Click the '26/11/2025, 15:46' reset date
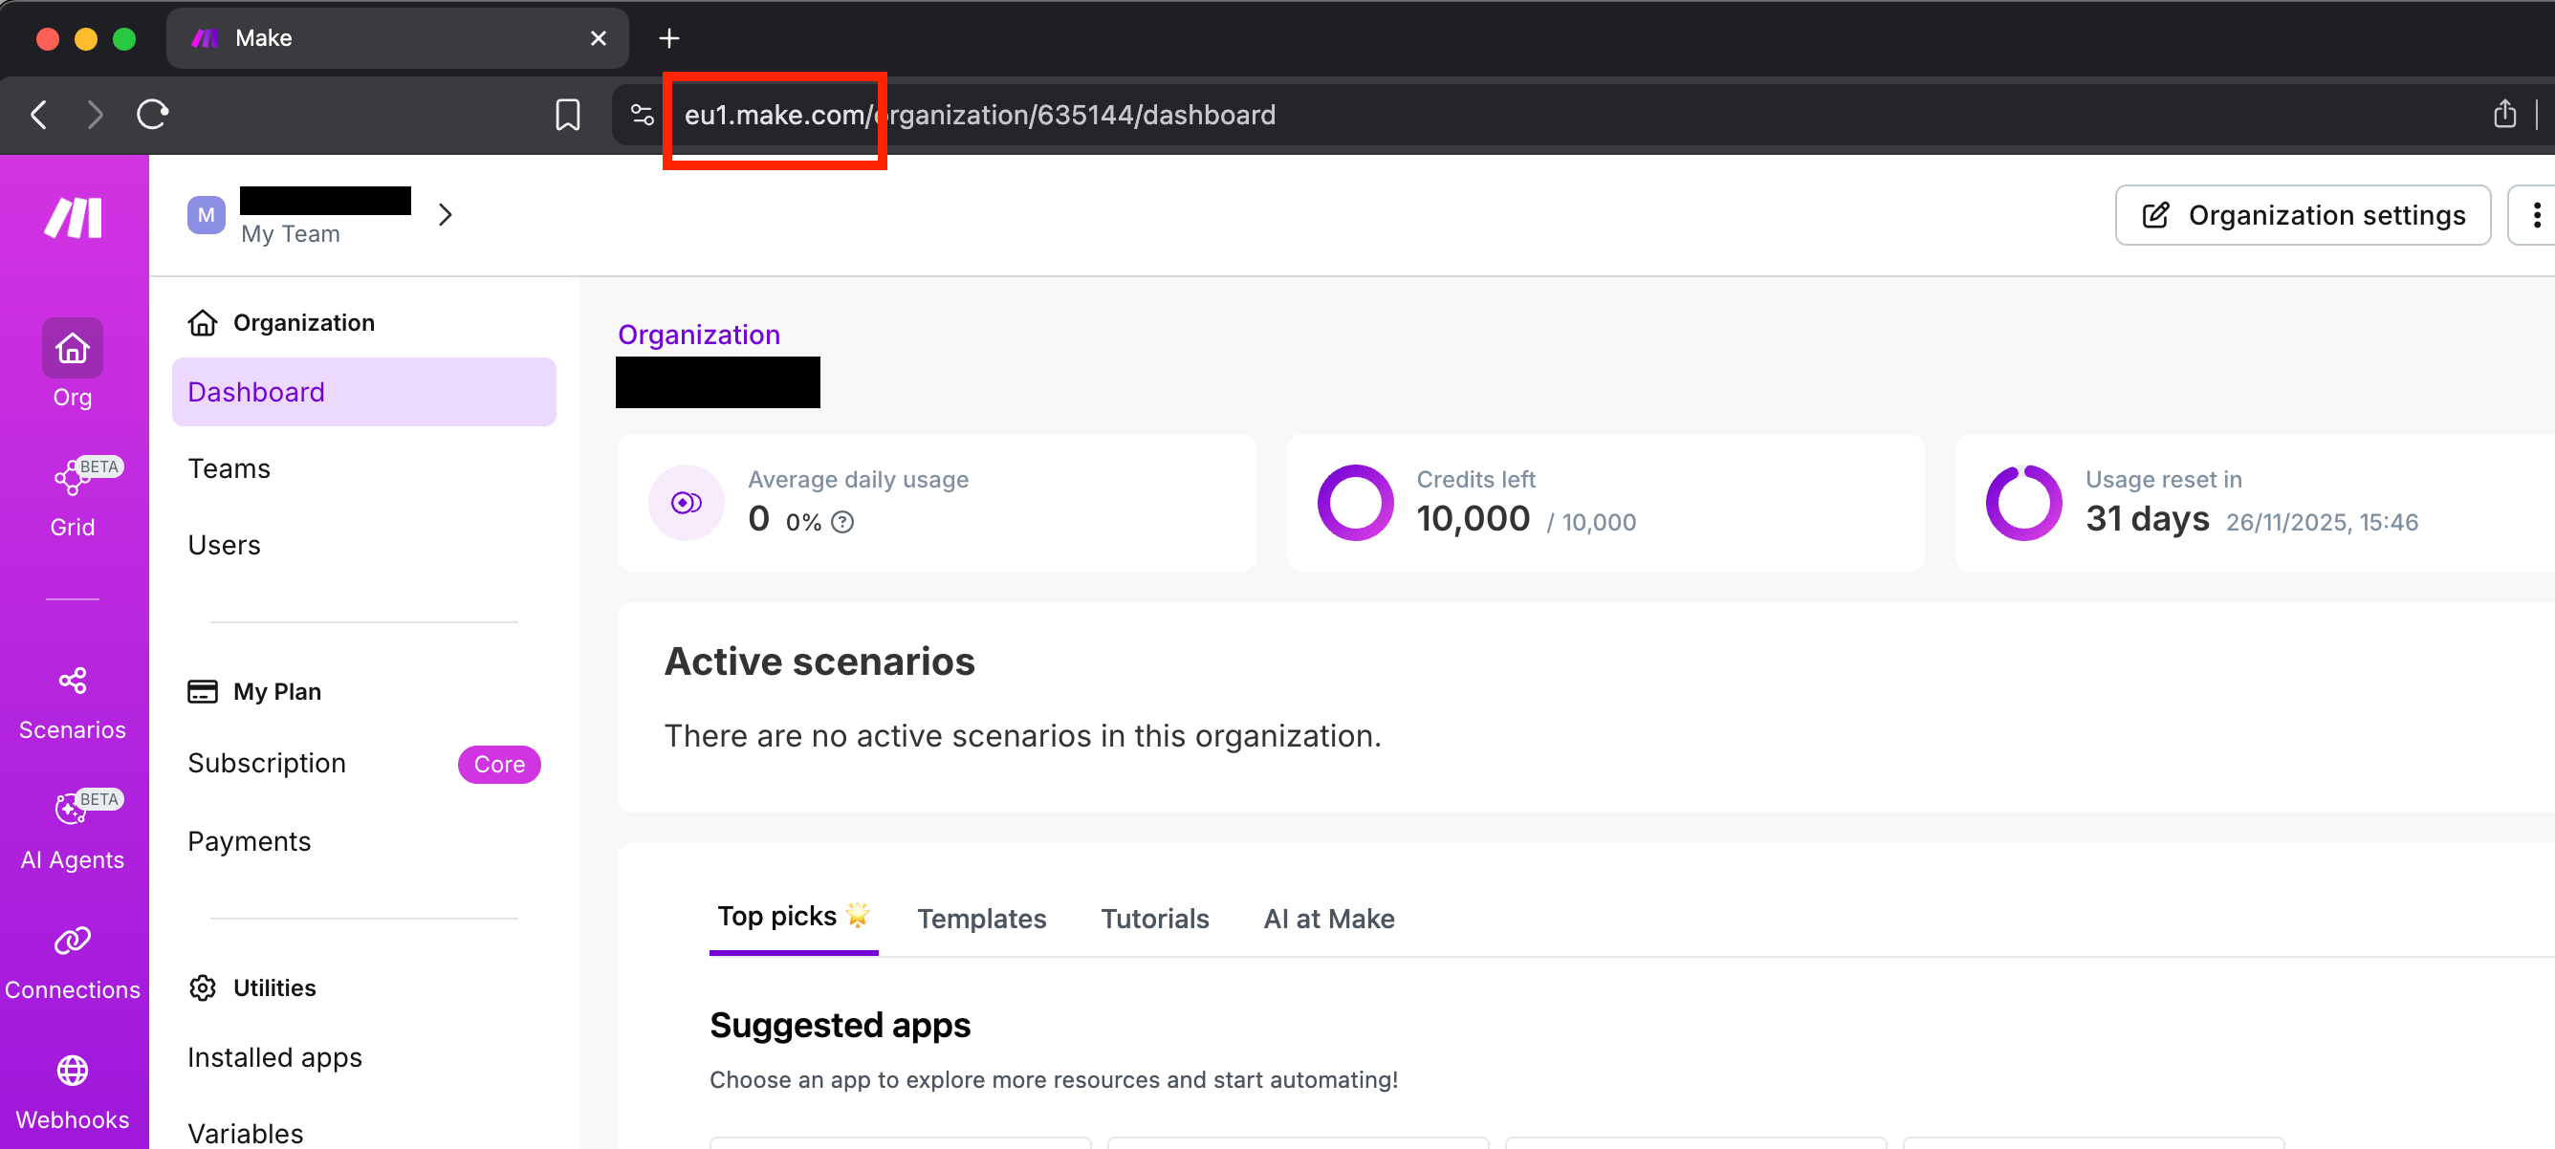Image resolution: width=2555 pixels, height=1149 pixels. [x=2322, y=523]
